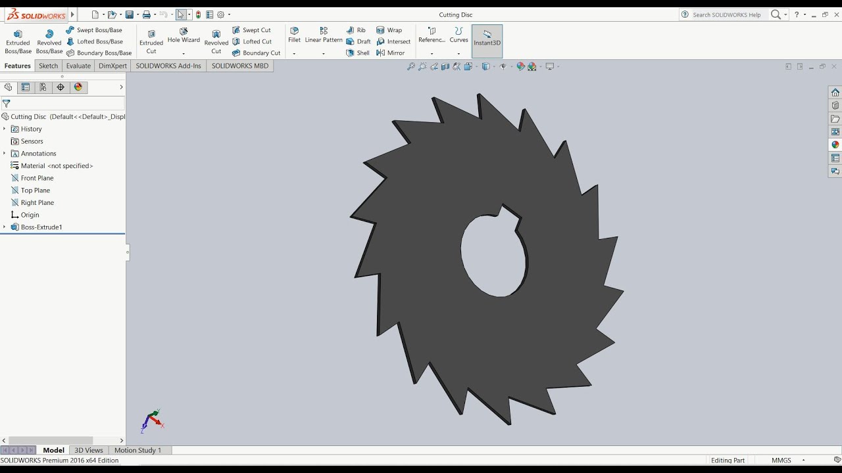
Task: Open the DimXpertManager crosshair tab
Action: coord(61,87)
